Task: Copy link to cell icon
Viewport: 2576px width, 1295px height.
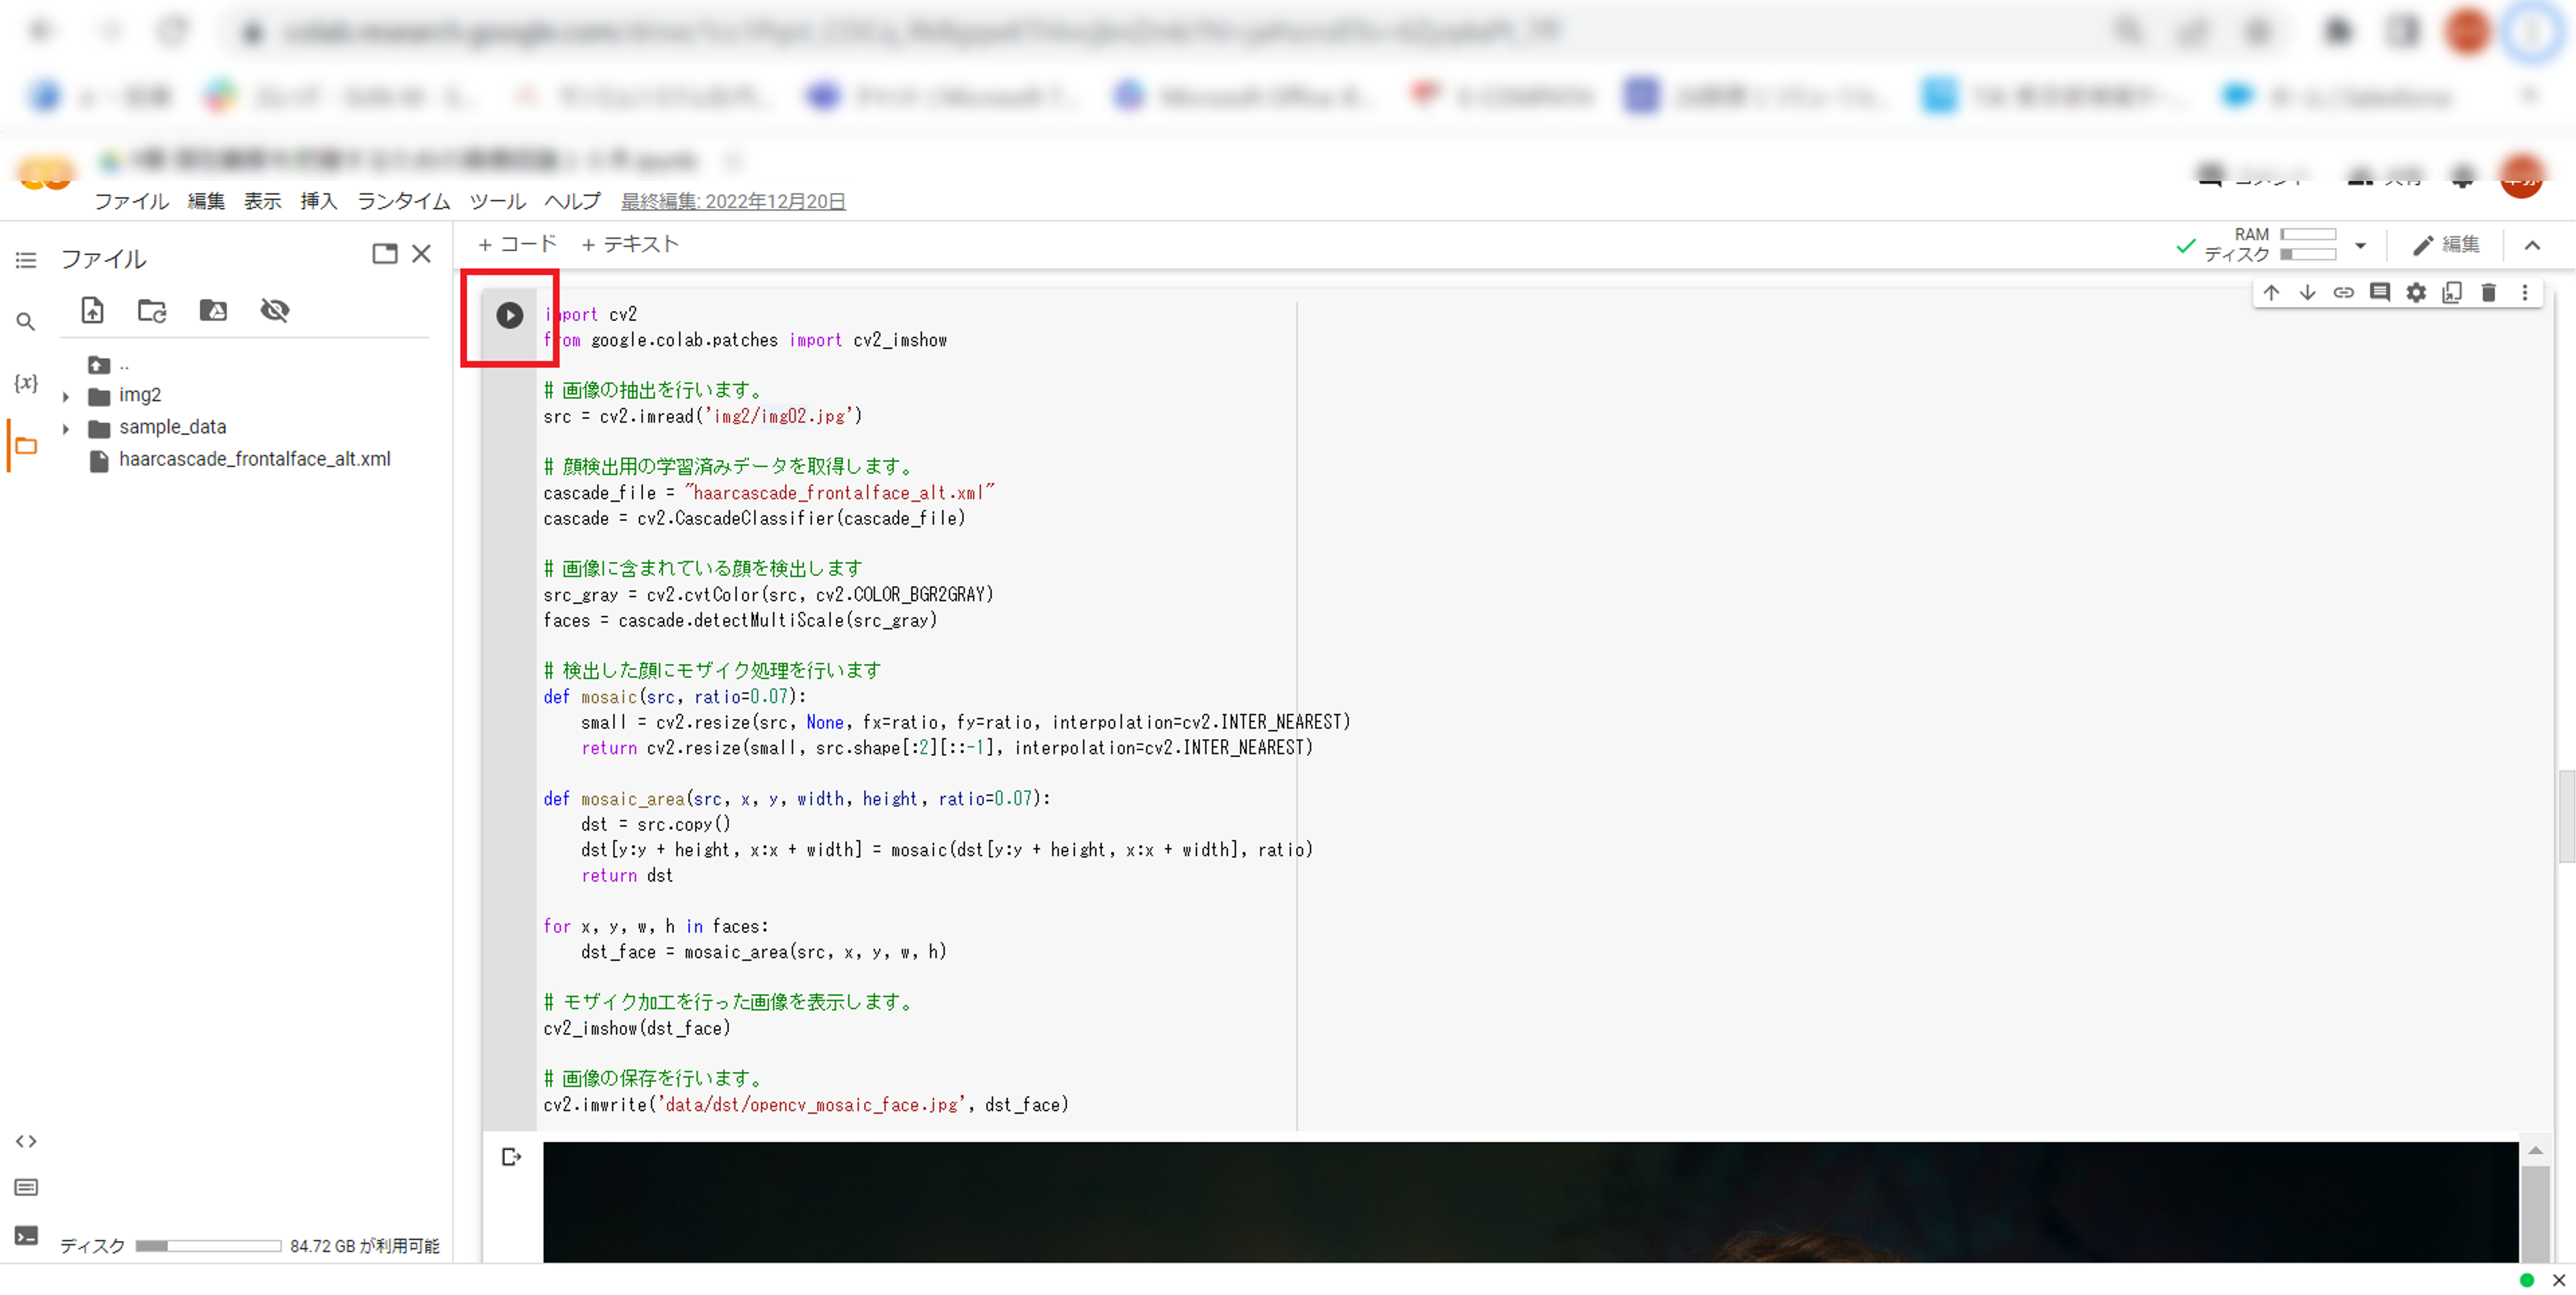Action: tap(2343, 292)
